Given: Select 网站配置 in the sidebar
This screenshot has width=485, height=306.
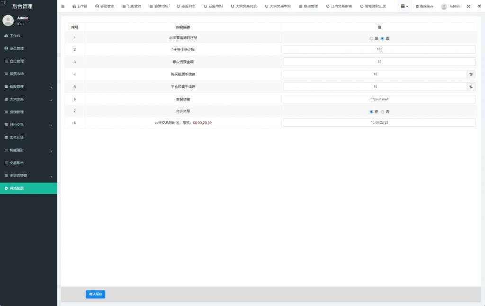Looking at the screenshot, I should [17, 188].
